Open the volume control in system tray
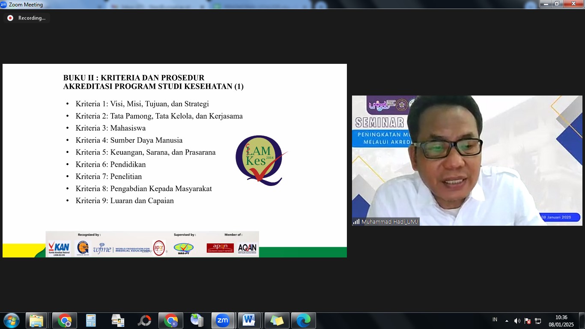Image resolution: width=585 pixels, height=329 pixels. click(517, 321)
